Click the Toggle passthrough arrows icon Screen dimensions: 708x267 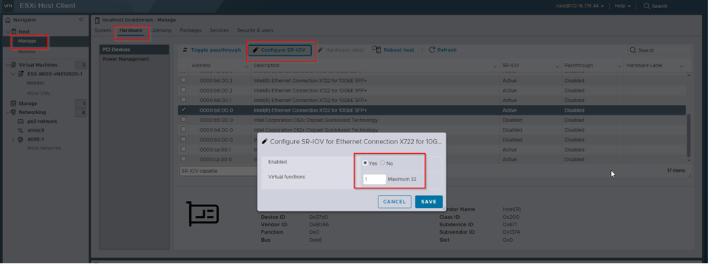click(185, 50)
